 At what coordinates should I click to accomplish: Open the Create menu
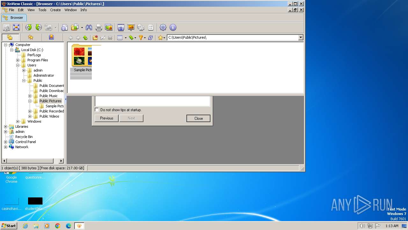(55, 10)
